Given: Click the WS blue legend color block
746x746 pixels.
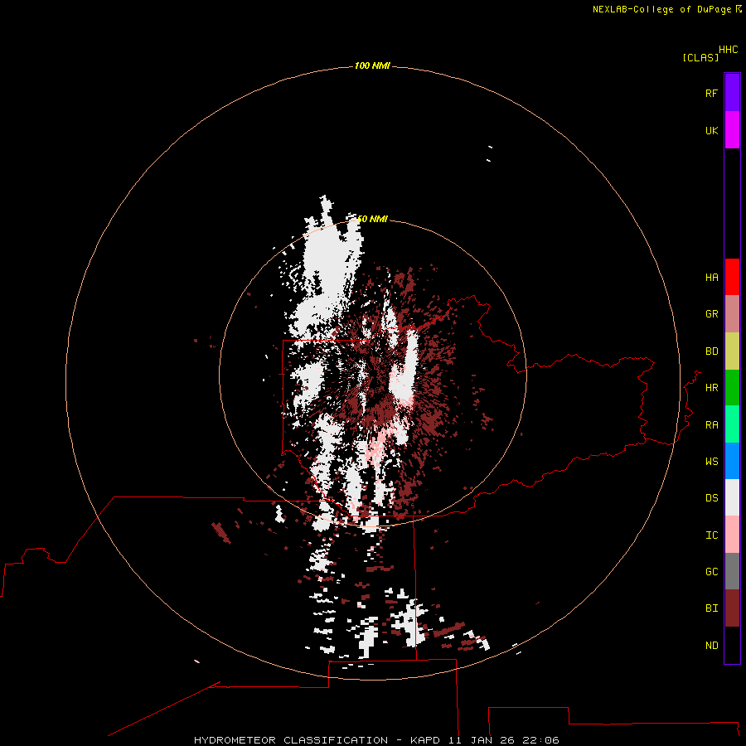Looking at the screenshot, I should tap(732, 461).
